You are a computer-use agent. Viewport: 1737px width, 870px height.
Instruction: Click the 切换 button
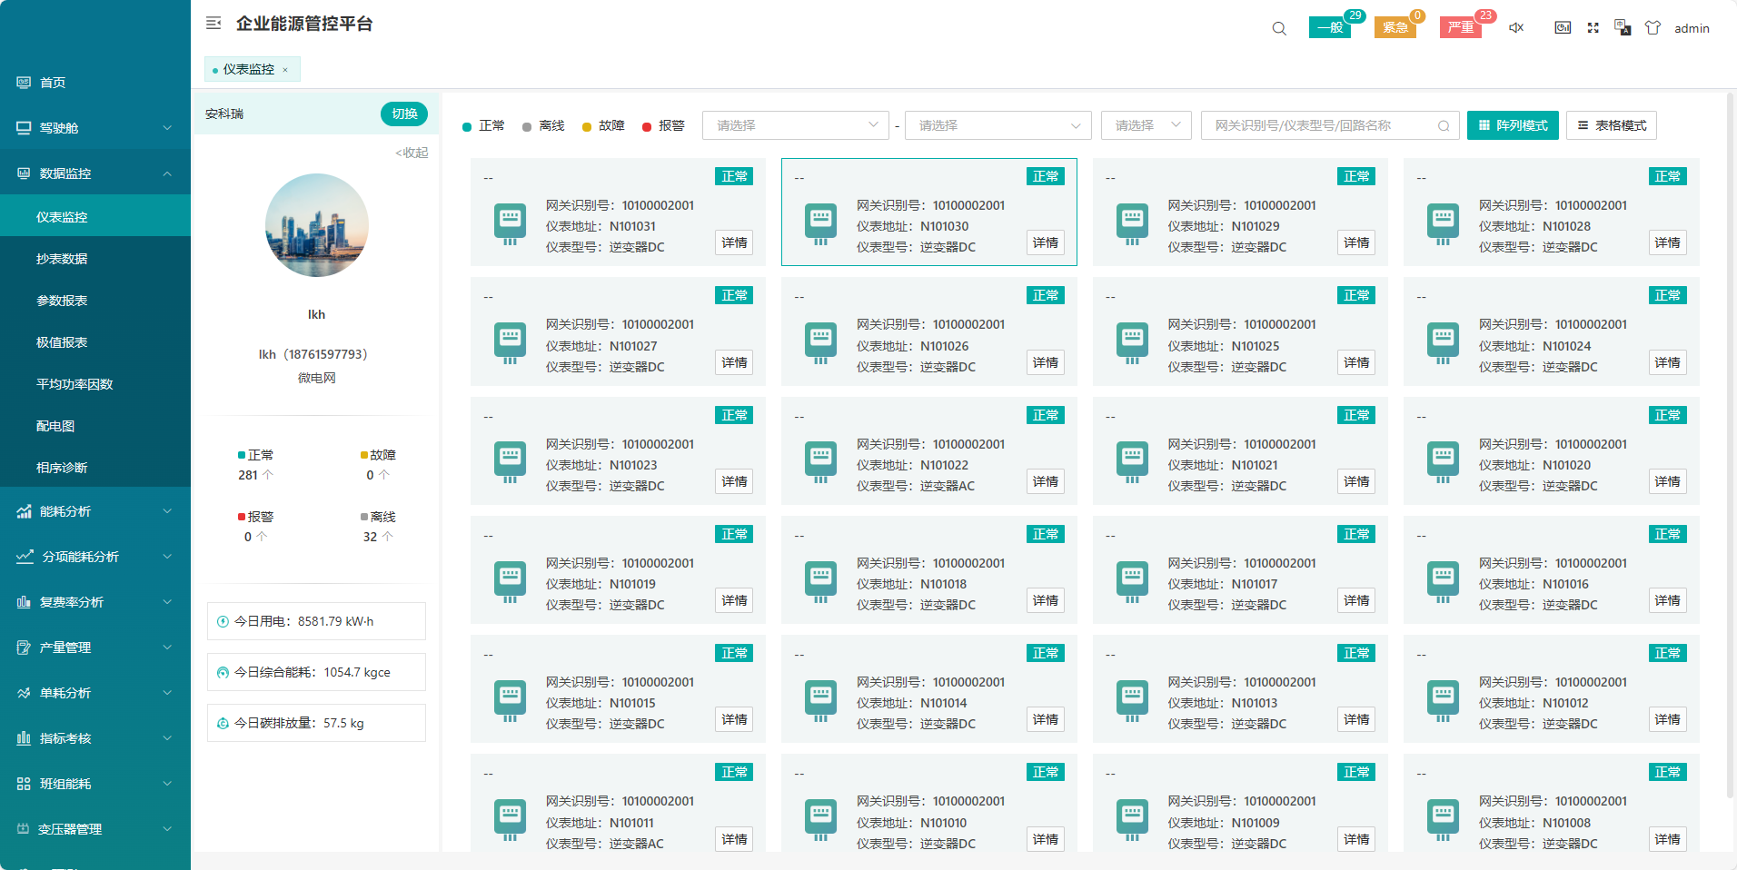click(404, 114)
